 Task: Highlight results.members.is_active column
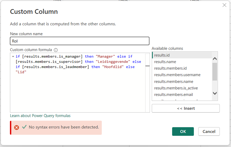point(176,88)
